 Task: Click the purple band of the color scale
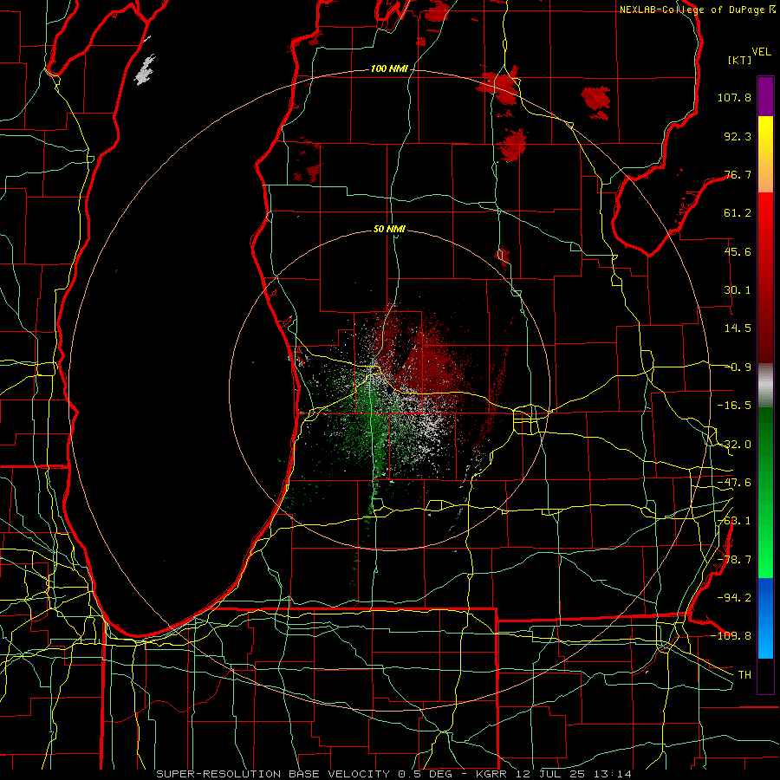tap(765, 96)
